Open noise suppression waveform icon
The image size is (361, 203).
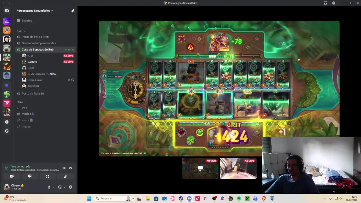click(x=64, y=168)
